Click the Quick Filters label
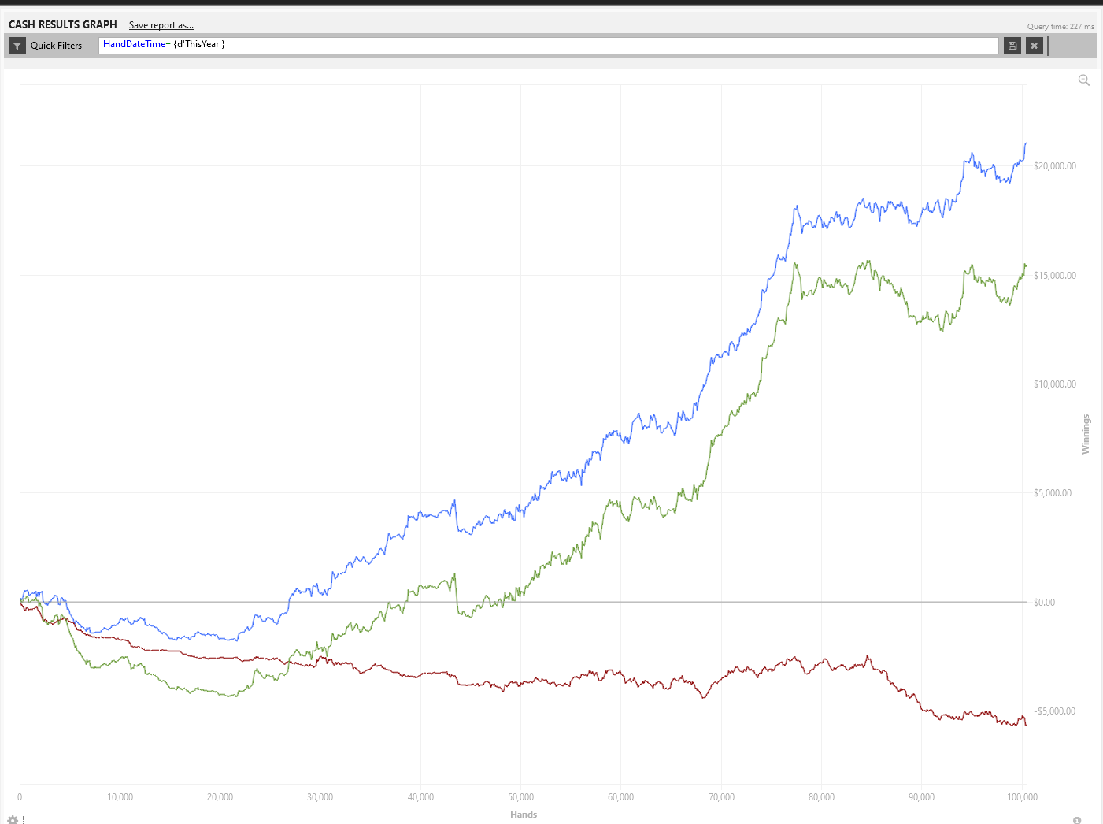The height and width of the screenshot is (824, 1103). coord(56,46)
